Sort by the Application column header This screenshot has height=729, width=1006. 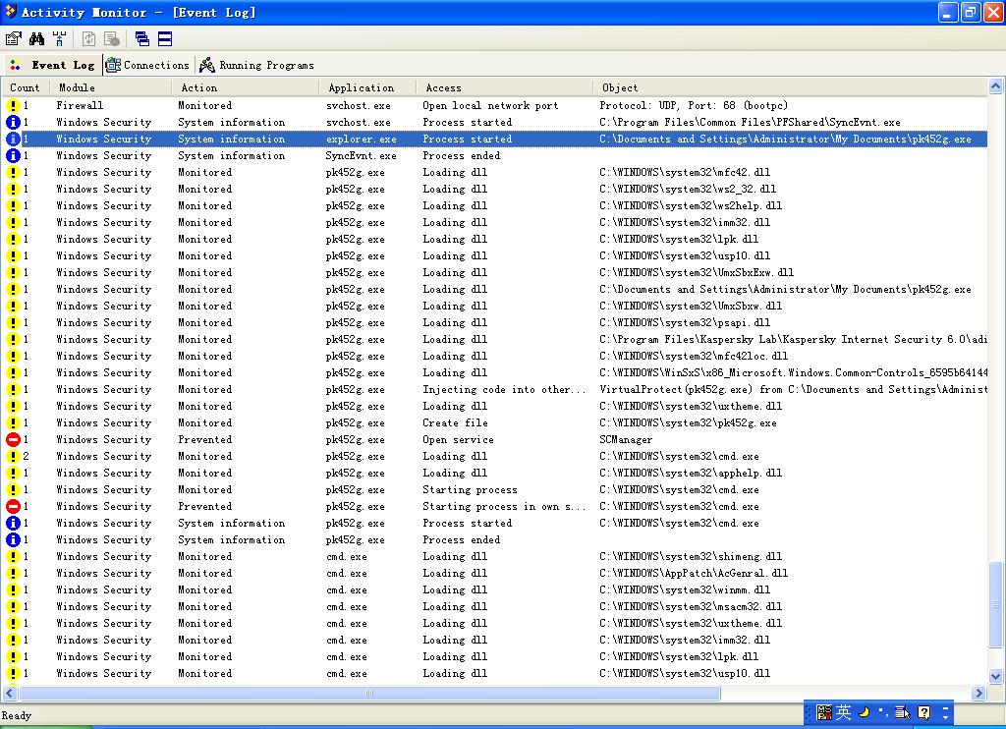point(361,87)
